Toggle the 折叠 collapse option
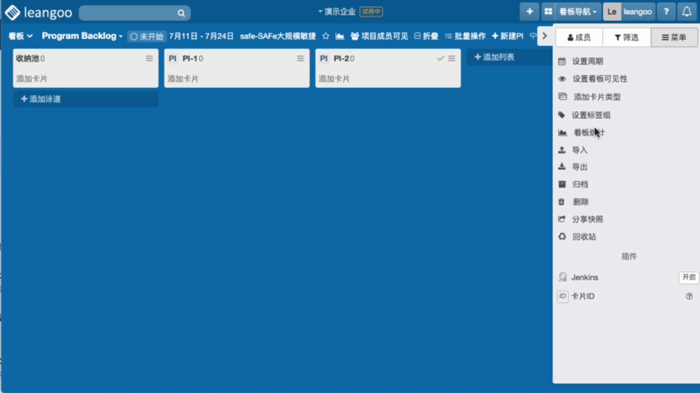This screenshot has width=700, height=393. [426, 36]
